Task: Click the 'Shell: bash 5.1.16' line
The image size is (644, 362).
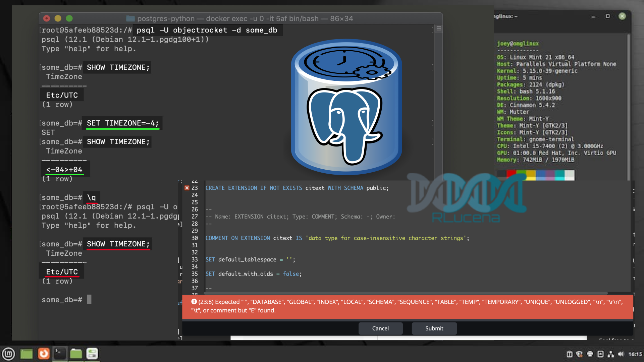Action: click(x=526, y=92)
